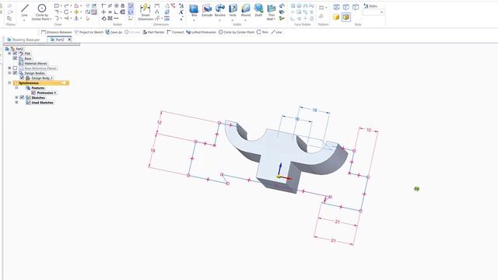Select the Hole tool
The image size is (498, 280).
click(x=233, y=10)
